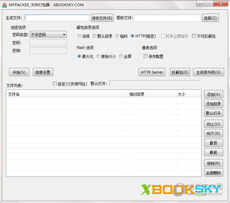Click the 移除(R) remove button
This screenshot has height=203, width=230.
coord(214,163)
